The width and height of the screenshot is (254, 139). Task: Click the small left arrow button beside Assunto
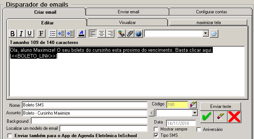click(152, 113)
